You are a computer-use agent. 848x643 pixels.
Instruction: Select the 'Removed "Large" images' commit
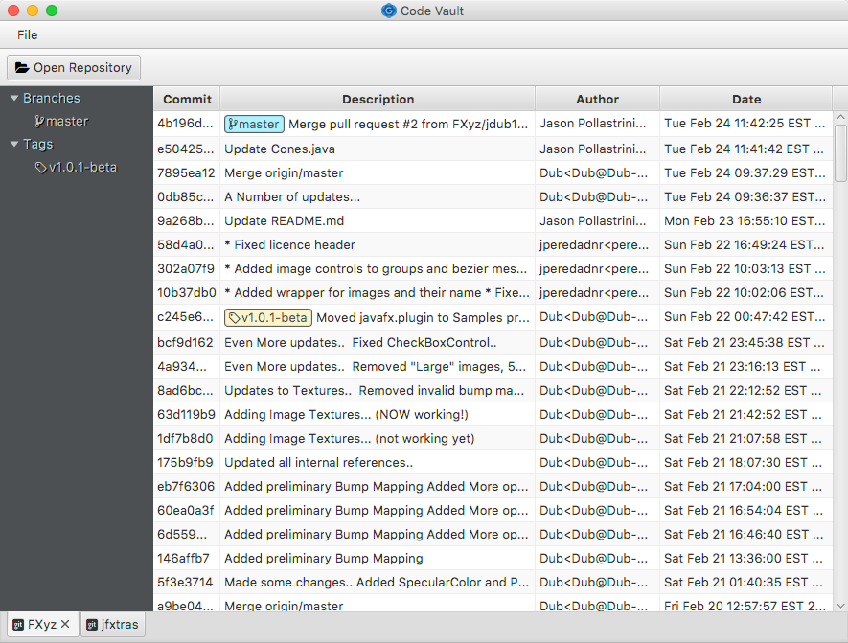pos(493,367)
